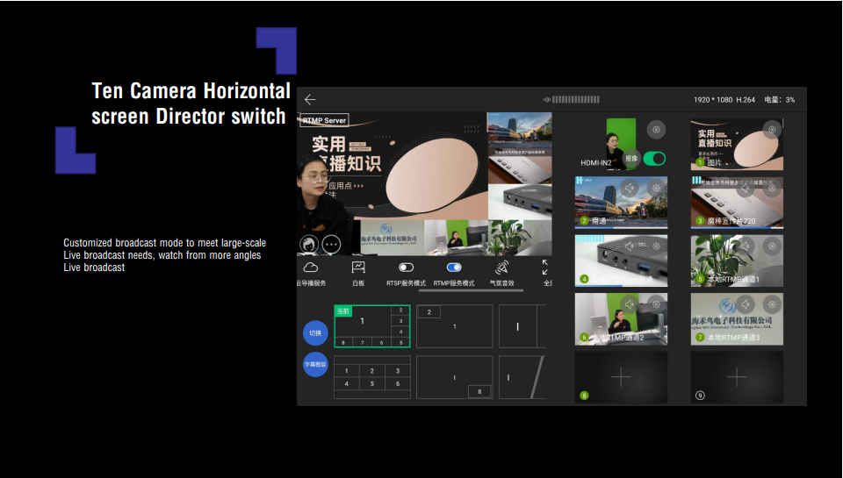The image size is (843, 478).
Task: Select the channel 2 city building thumbnail
Action: 621,201
